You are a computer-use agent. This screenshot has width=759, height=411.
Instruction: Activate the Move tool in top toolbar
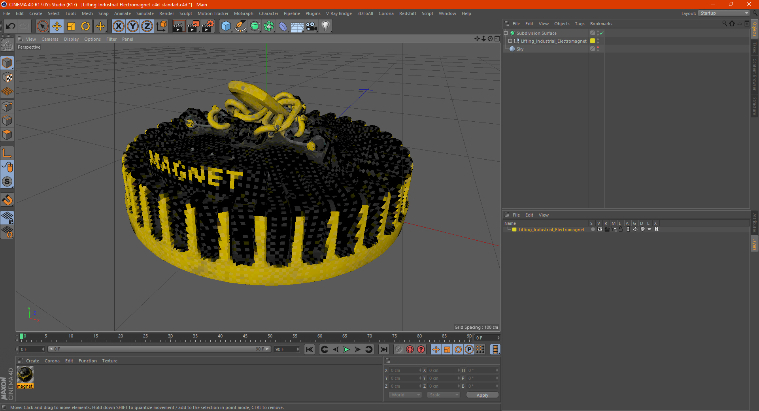57,26
